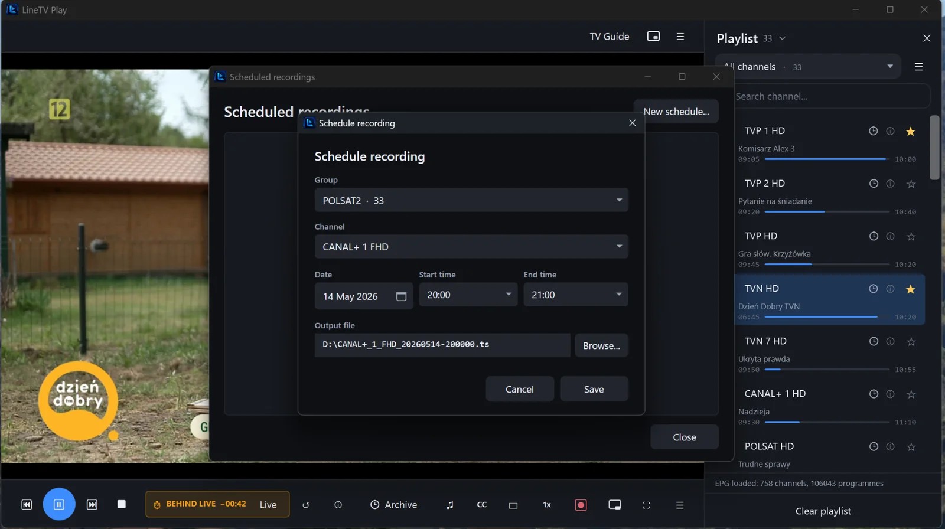Screen dimensions: 945x529
Task: Open Channel dropdown CANAL+ 1 FHD
Action: click(x=471, y=247)
